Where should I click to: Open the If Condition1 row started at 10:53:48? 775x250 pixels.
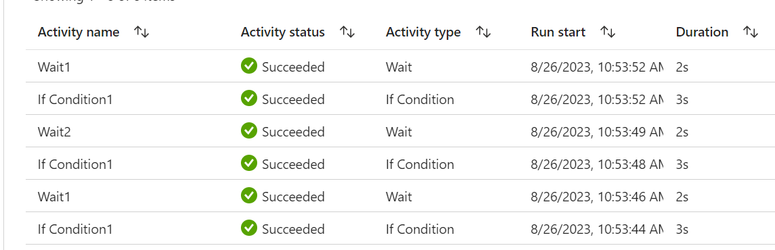pyautogui.click(x=400, y=164)
